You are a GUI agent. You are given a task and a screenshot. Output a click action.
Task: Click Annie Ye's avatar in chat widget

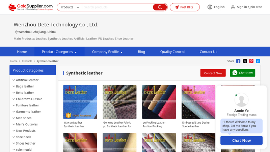click(x=241, y=100)
